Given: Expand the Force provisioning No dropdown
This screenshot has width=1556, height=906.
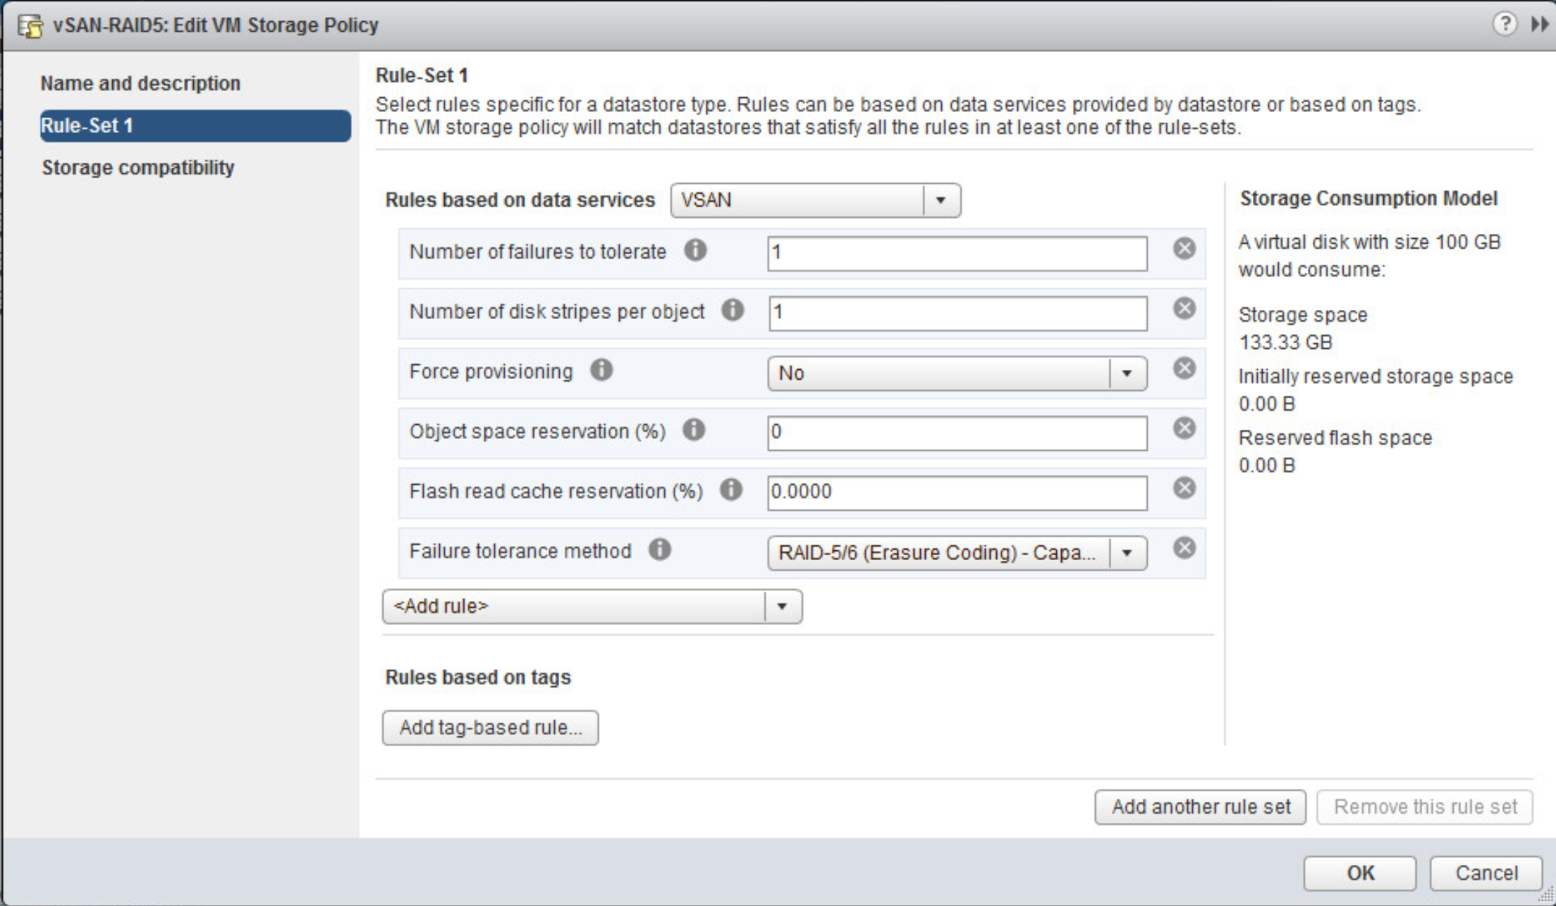Looking at the screenshot, I should (x=1127, y=373).
